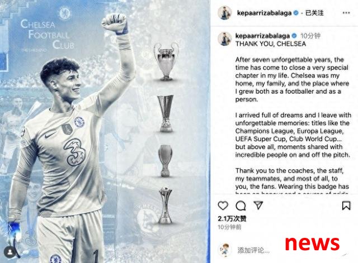Image resolution: width=358 pixels, height=263 pixels.
Task: Click your own avatar beside the comment box
Action: (225, 250)
